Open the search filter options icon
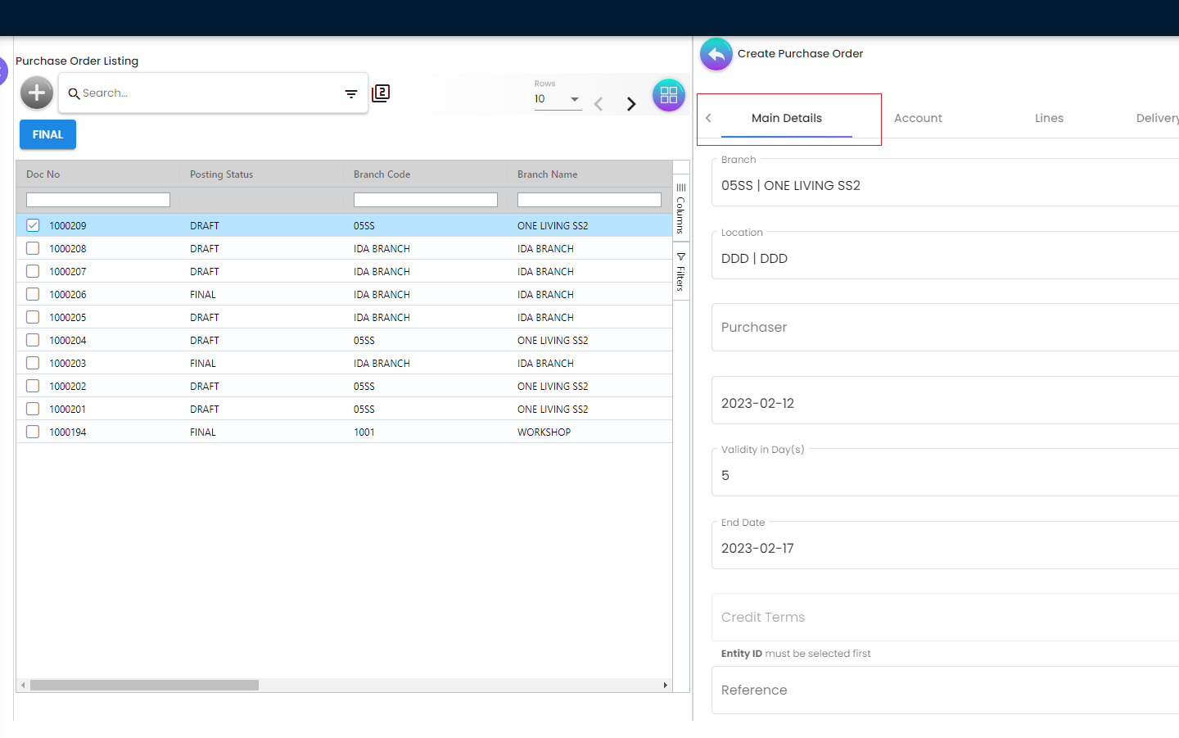This screenshot has width=1179, height=738. [351, 94]
